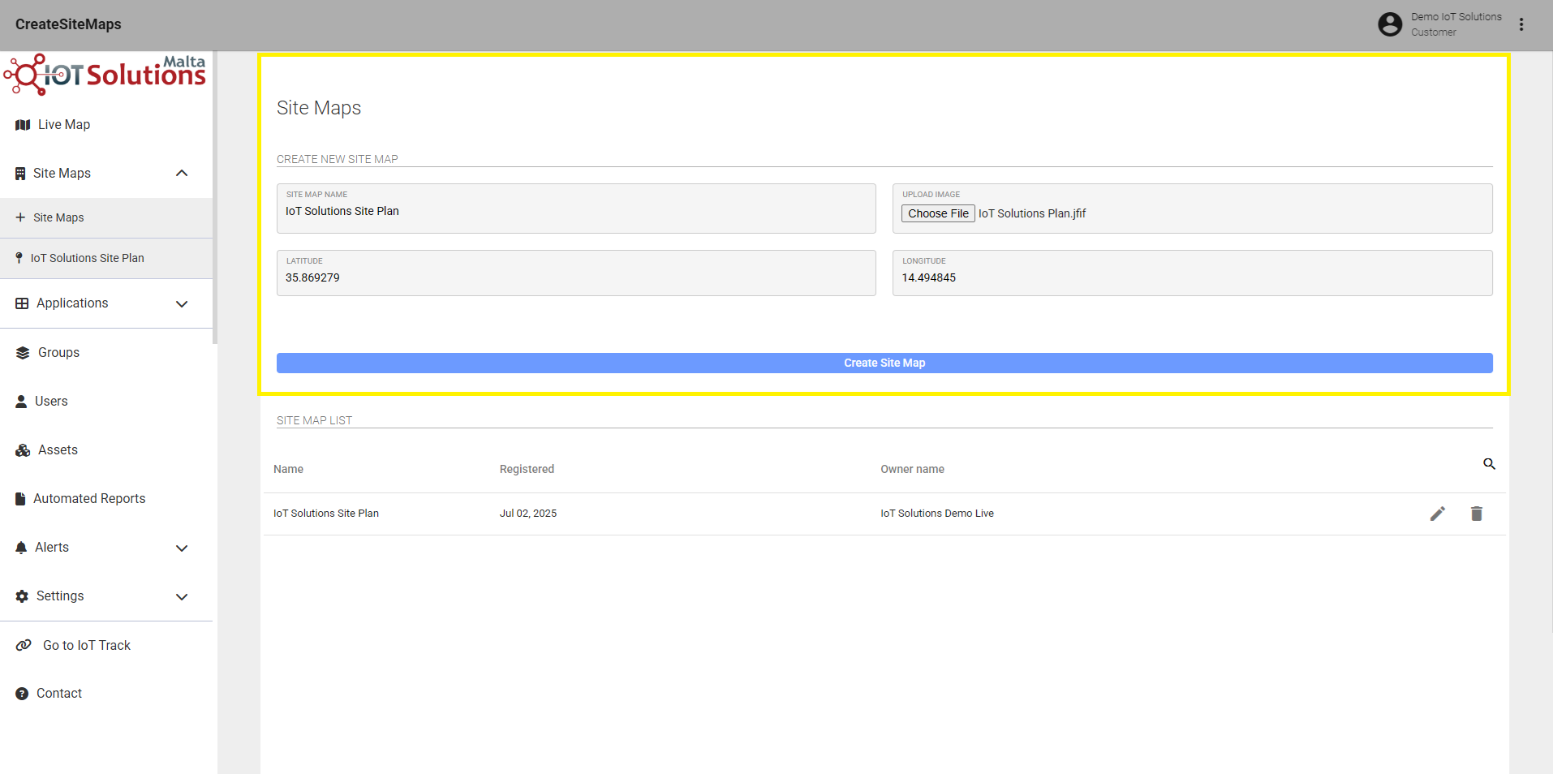Select 'IoT Solutions Site Plan' table cell
The image size is (1553, 774).
[326, 514]
